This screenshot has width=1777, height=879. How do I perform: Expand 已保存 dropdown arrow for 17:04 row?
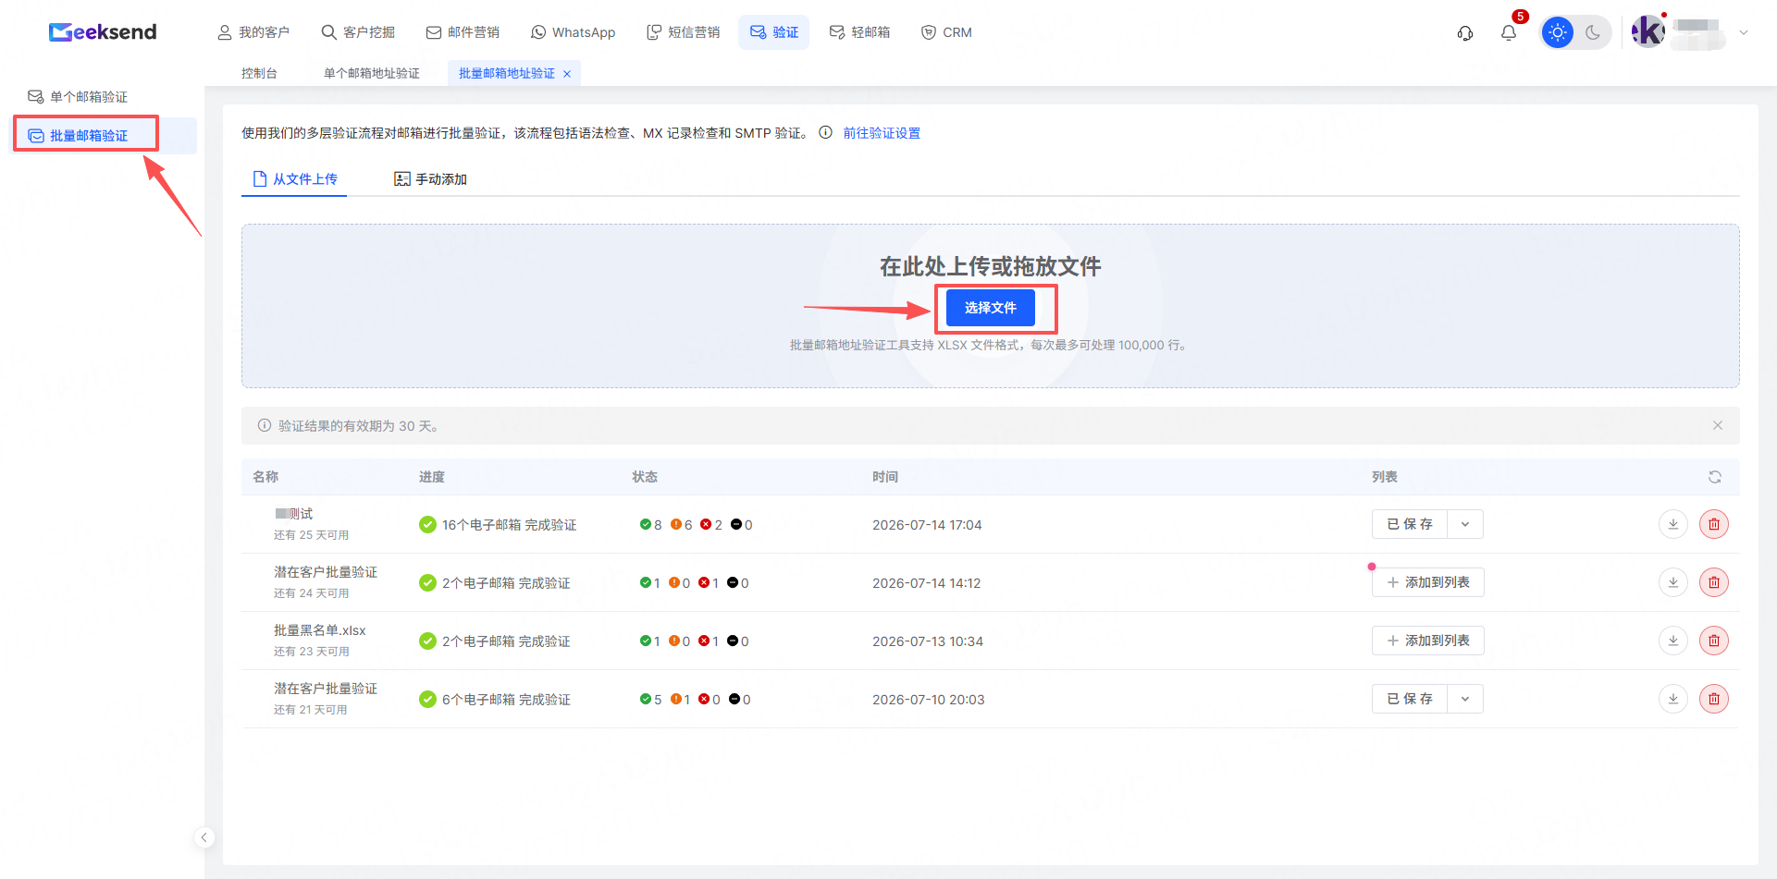pyautogui.click(x=1465, y=524)
